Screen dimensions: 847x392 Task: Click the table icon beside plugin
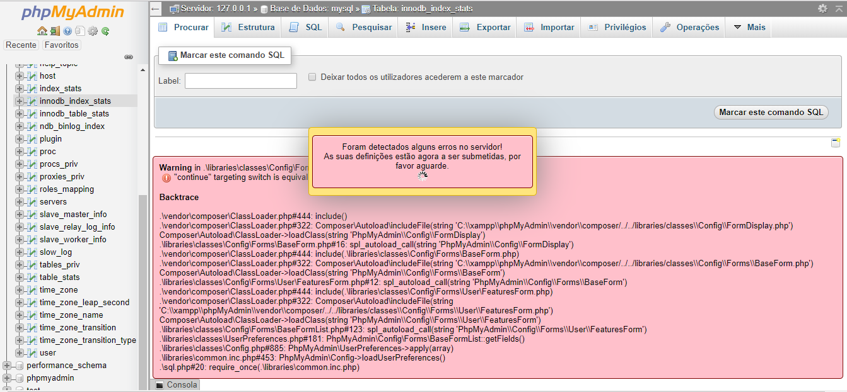pos(32,138)
